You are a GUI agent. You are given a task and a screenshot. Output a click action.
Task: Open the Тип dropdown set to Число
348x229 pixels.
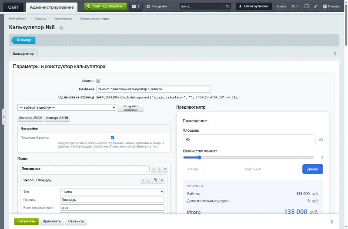pos(112,192)
